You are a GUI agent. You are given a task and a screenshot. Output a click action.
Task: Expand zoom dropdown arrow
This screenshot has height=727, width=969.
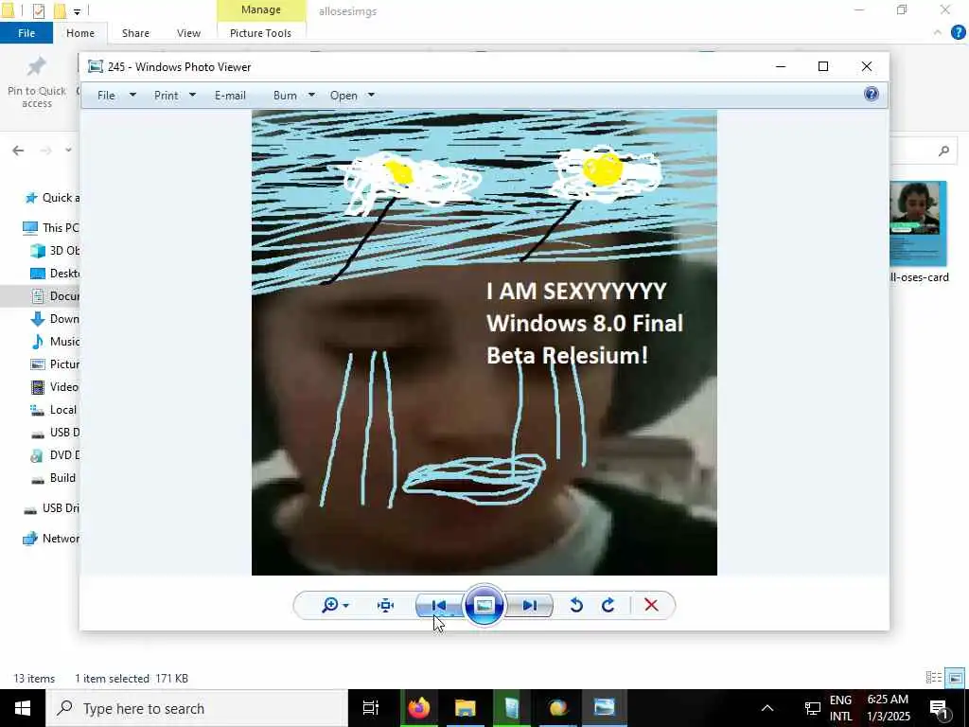pyautogui.click(x=345, y=606)
